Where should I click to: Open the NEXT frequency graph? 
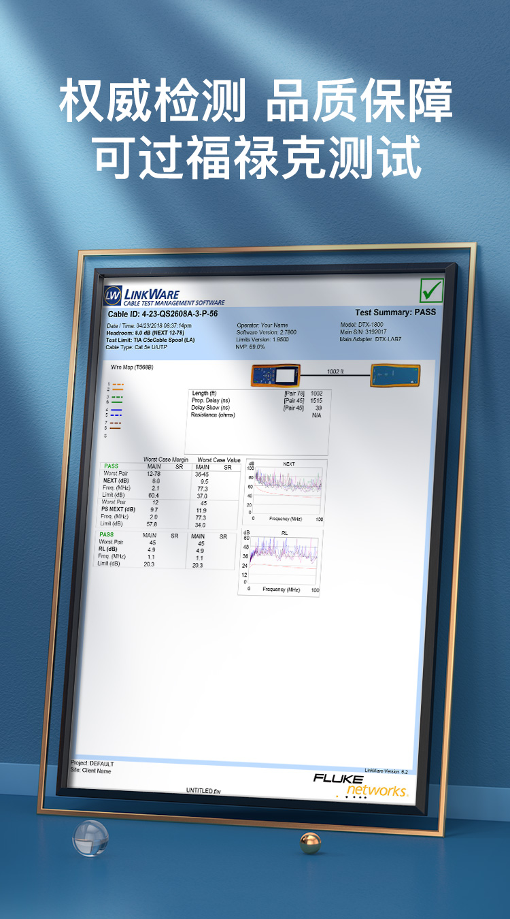coord(285,491)
